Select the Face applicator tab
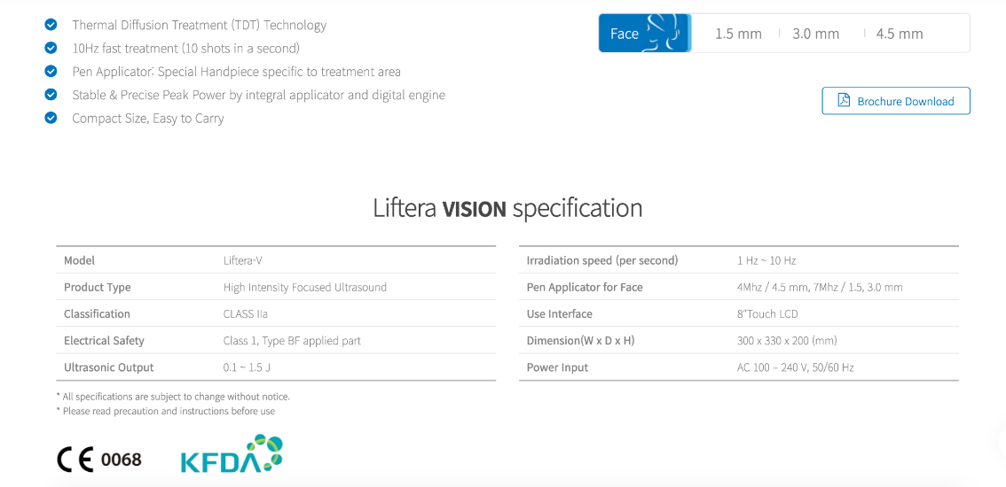1006x487 pixels. (645, 34)
